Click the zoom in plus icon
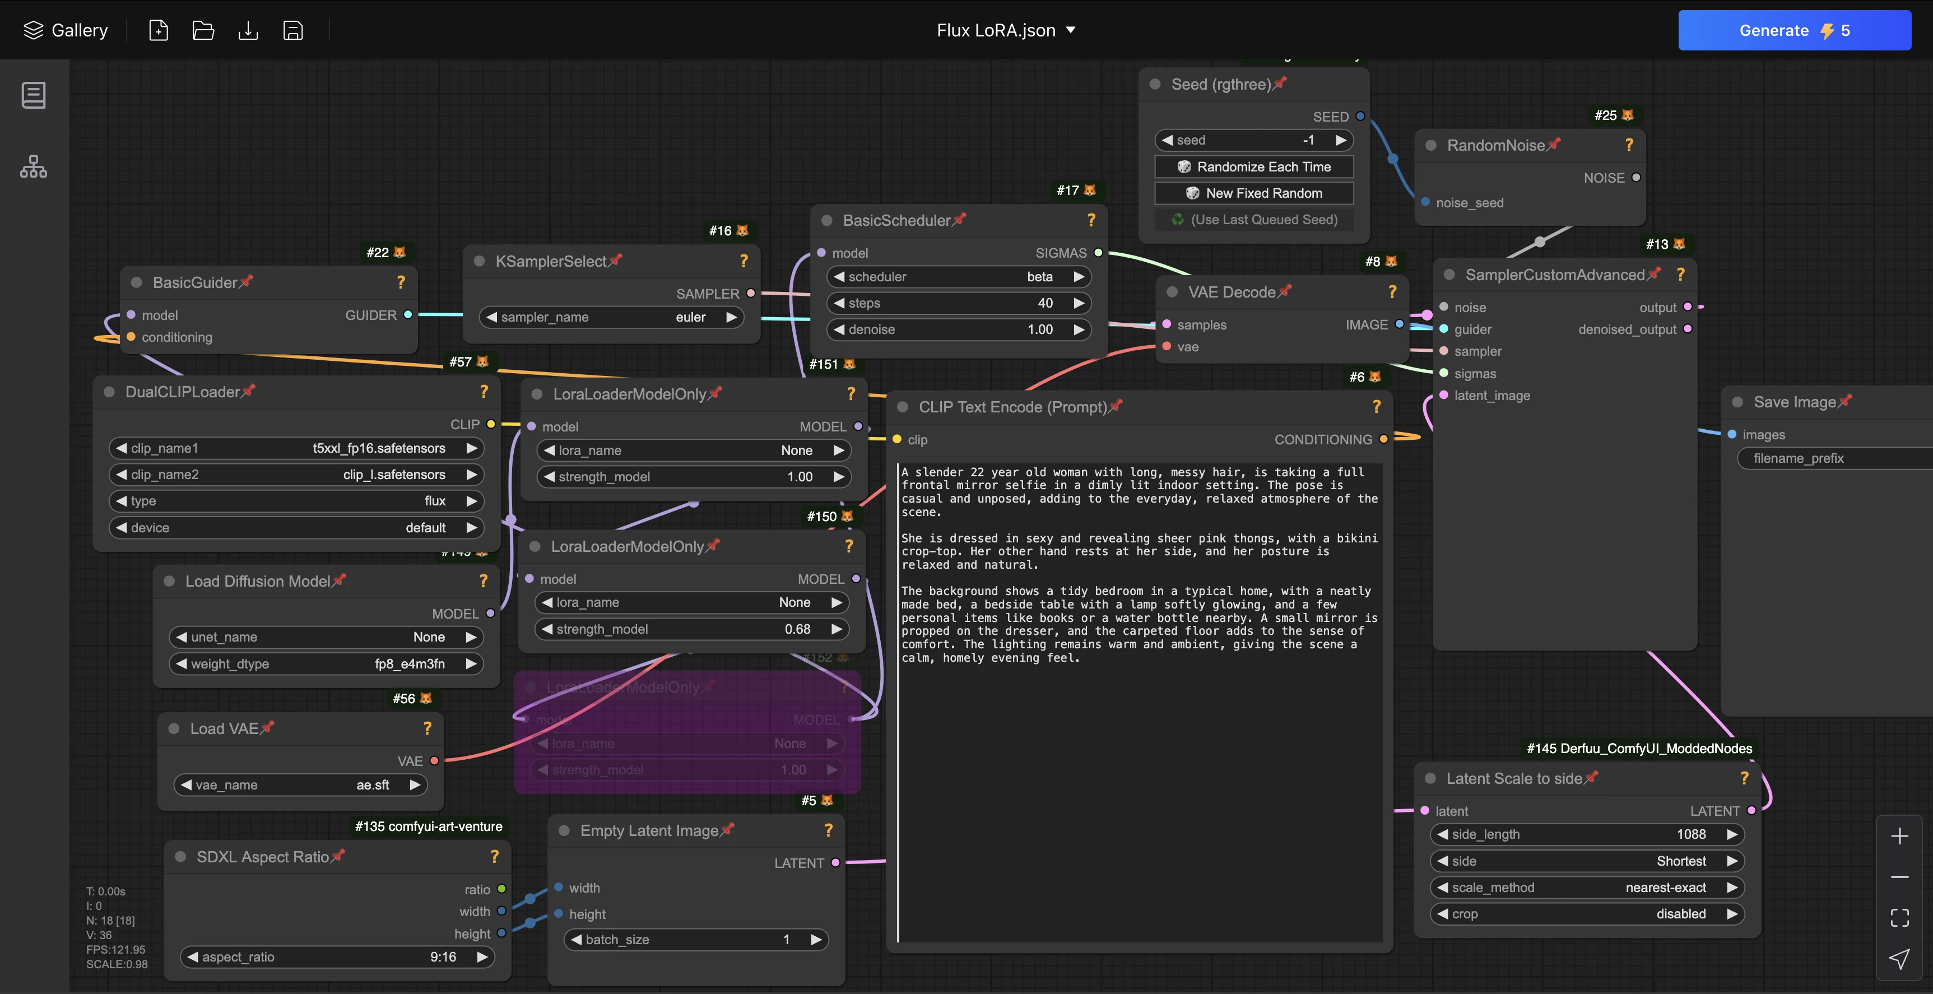The height and width of the screenshot is (994, 1933). (x=1899, y=835)
